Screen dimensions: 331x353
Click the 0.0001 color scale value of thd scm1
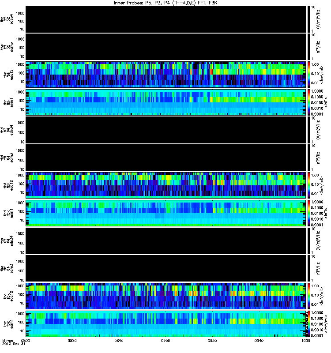coord(317,225)
